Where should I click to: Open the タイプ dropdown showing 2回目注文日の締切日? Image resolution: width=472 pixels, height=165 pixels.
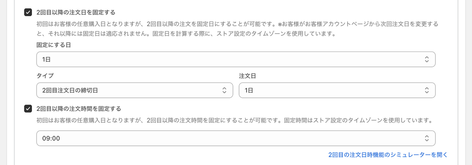click(135, 90)
